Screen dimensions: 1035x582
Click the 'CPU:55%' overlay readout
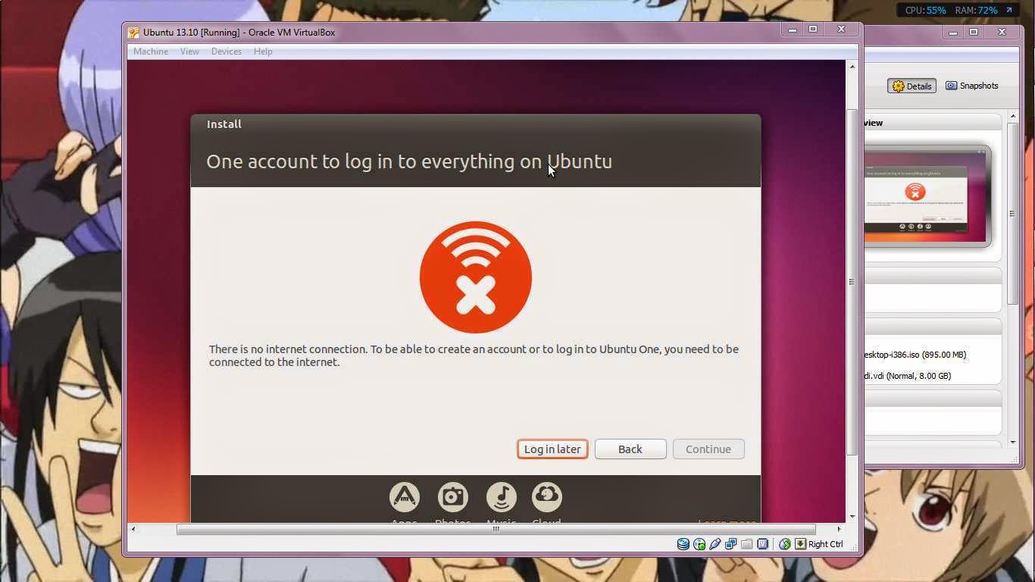click(x=925, y=11)
